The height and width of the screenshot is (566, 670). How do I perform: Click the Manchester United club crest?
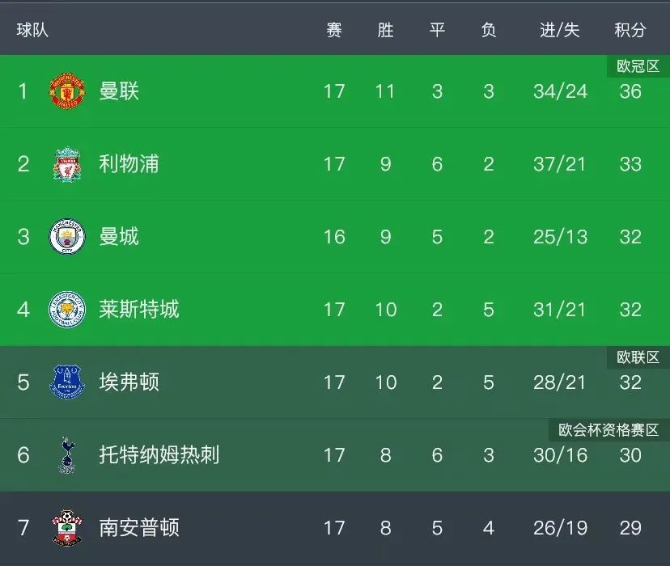pos(67,91)
